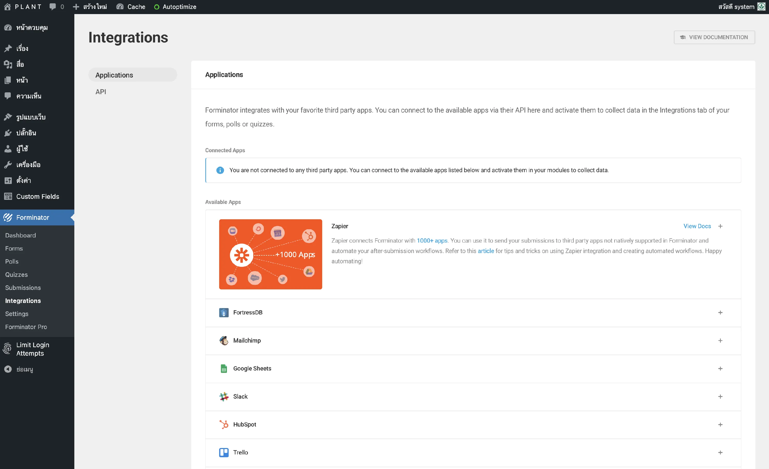Screen dimensions: 769x469
Task: Click the Zapier +1000 Apps thumbnail
Action: pyautogui.click(x=271, y=254)
